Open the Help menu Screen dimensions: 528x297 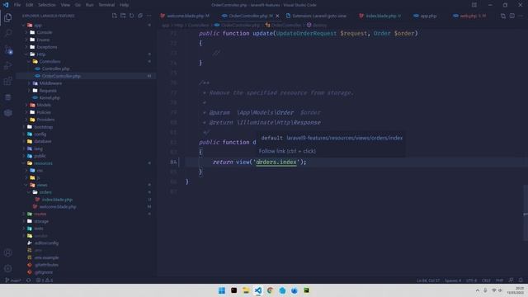[125, 5]
